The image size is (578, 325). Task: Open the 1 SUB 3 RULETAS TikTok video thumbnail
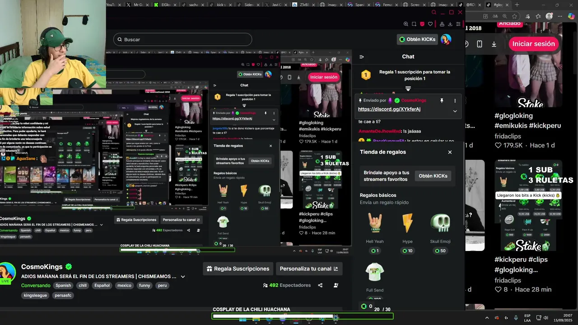[x=528, y=205]
